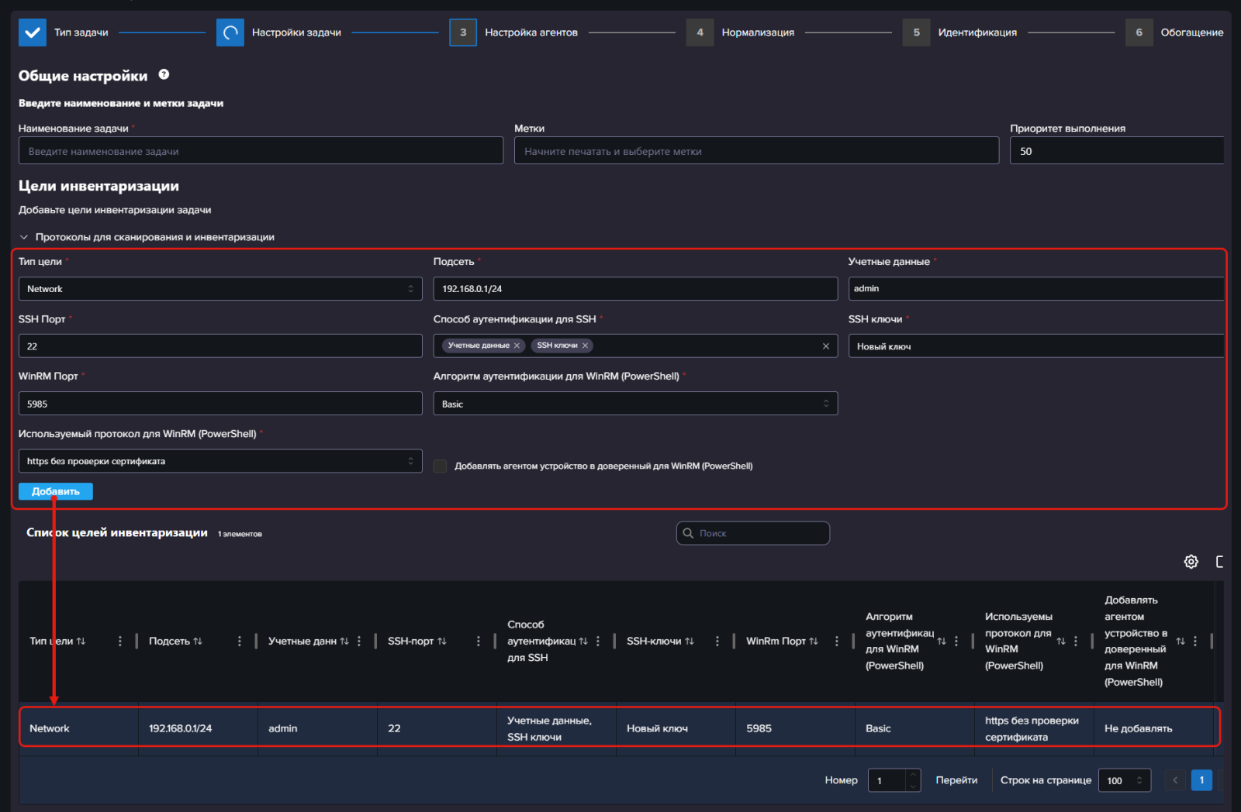Click the task name input field
The height and width of the screenshot is (812, 1241).
coord(261,151)
